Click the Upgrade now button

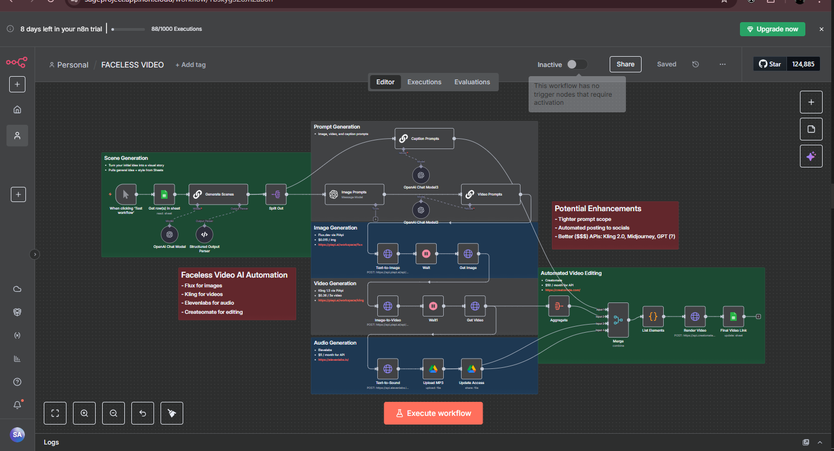click(772, 29)
